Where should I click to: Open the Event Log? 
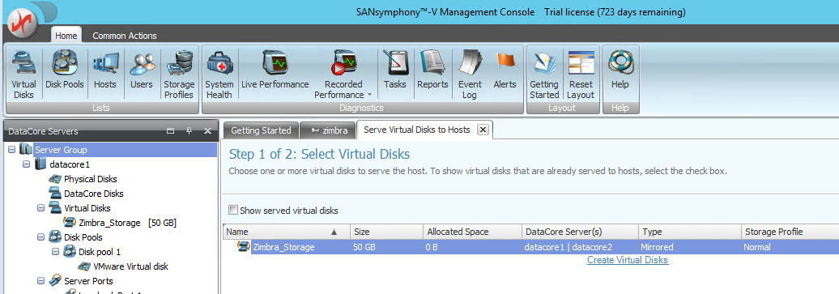470,74
